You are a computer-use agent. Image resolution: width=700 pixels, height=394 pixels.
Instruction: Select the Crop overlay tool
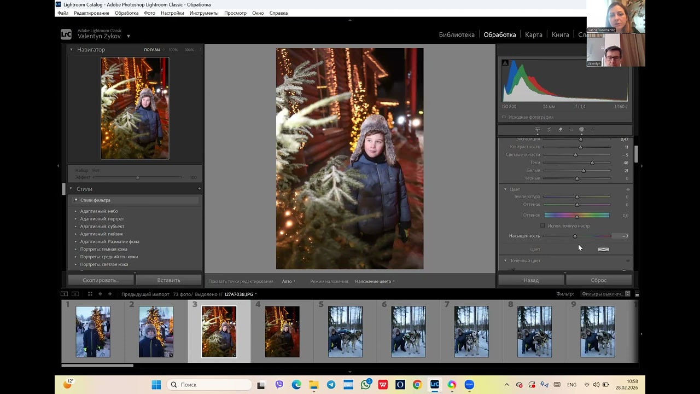(549, 130)
